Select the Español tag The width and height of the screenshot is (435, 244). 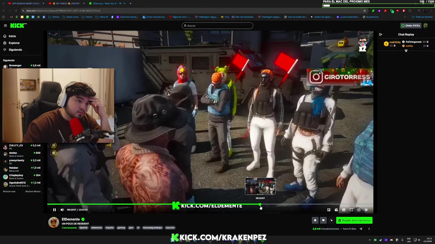click(x=109, y=228)
